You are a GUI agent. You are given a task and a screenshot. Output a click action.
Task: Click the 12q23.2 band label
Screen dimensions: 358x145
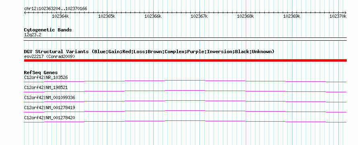pyautogui.click(x=33, y=35)
